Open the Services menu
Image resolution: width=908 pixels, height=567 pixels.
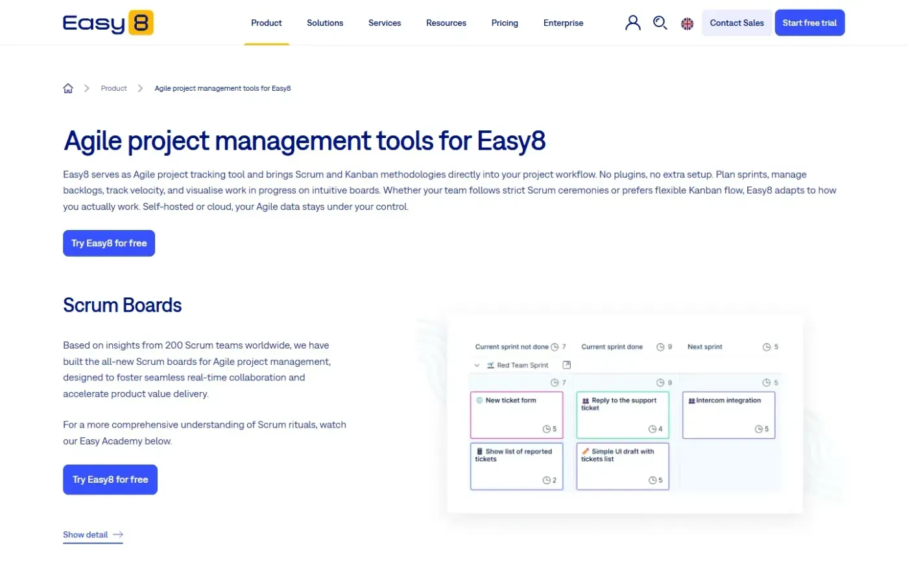pos(385,23)
